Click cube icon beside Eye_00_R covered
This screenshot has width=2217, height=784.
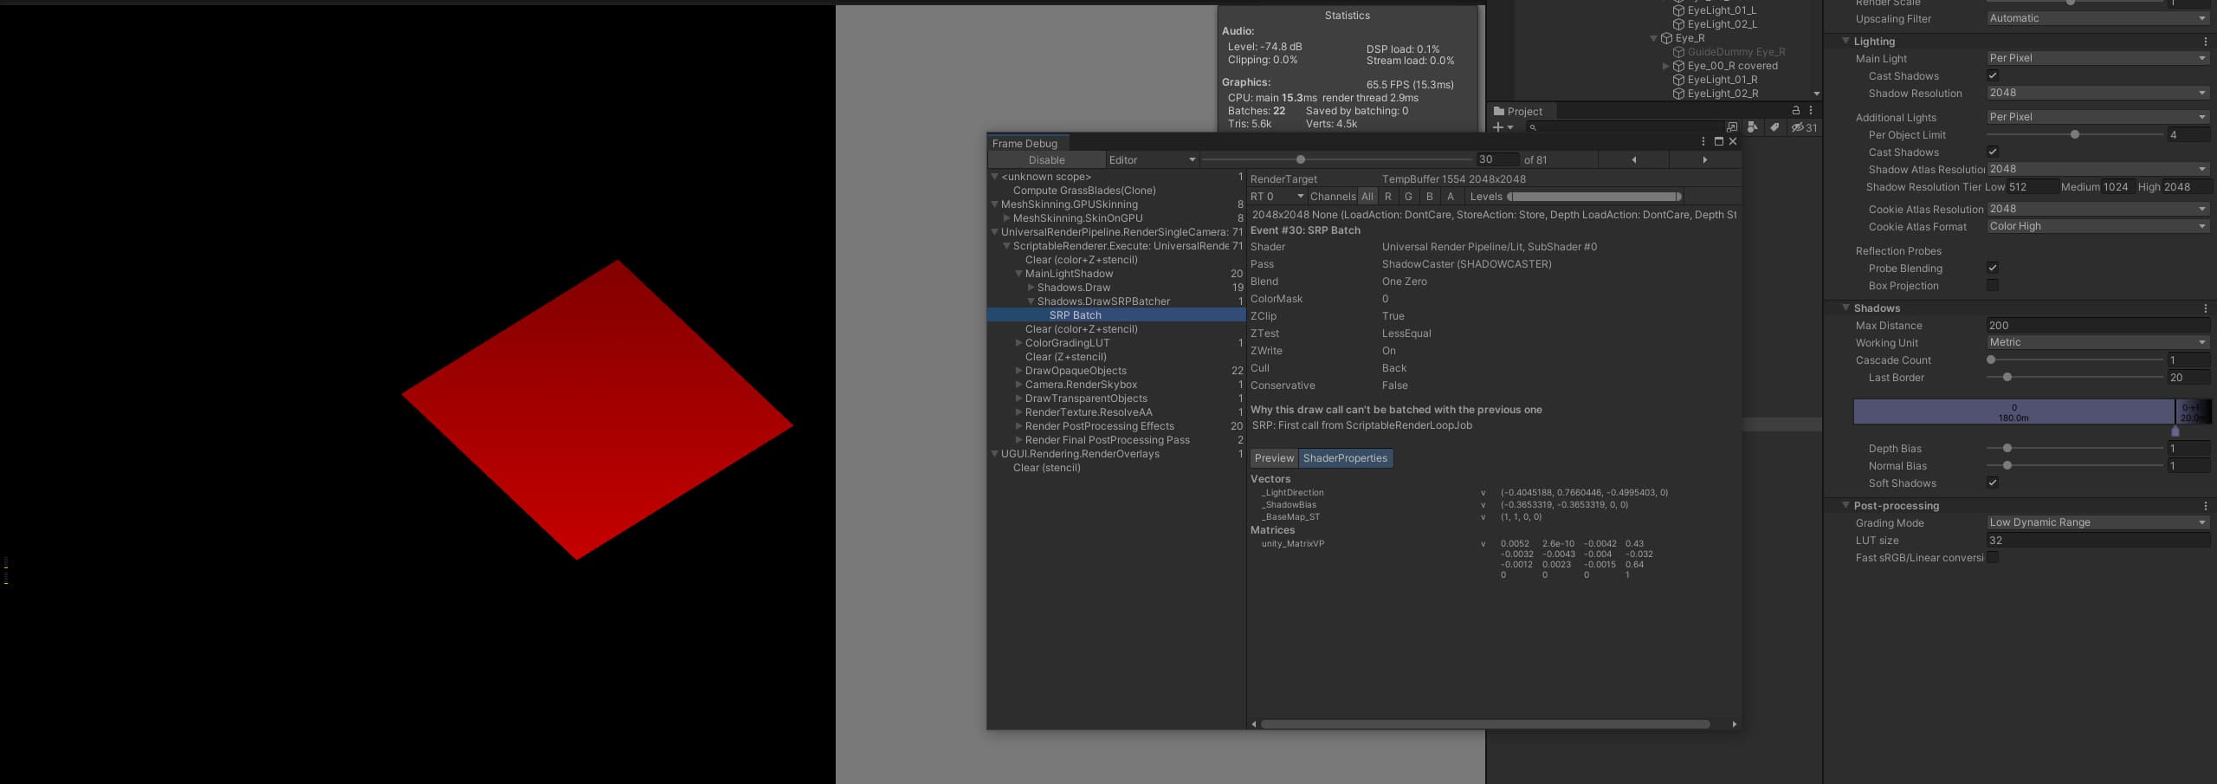(1678, 66)
